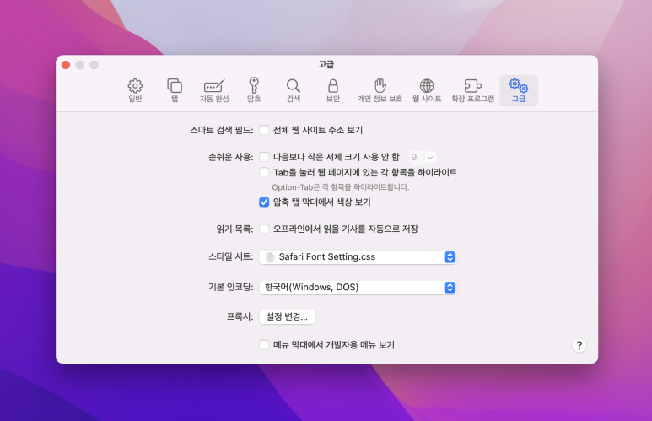Close the 고급 preferences window
Screen dimensions: 652x421
(66, 65)
